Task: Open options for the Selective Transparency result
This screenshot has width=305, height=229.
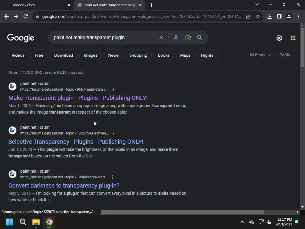Action: pos(114,133)
